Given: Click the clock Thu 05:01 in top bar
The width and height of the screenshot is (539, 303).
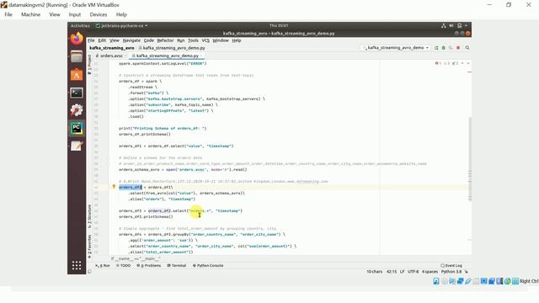Looking at the screenshot, I should (x=279, y=25).
